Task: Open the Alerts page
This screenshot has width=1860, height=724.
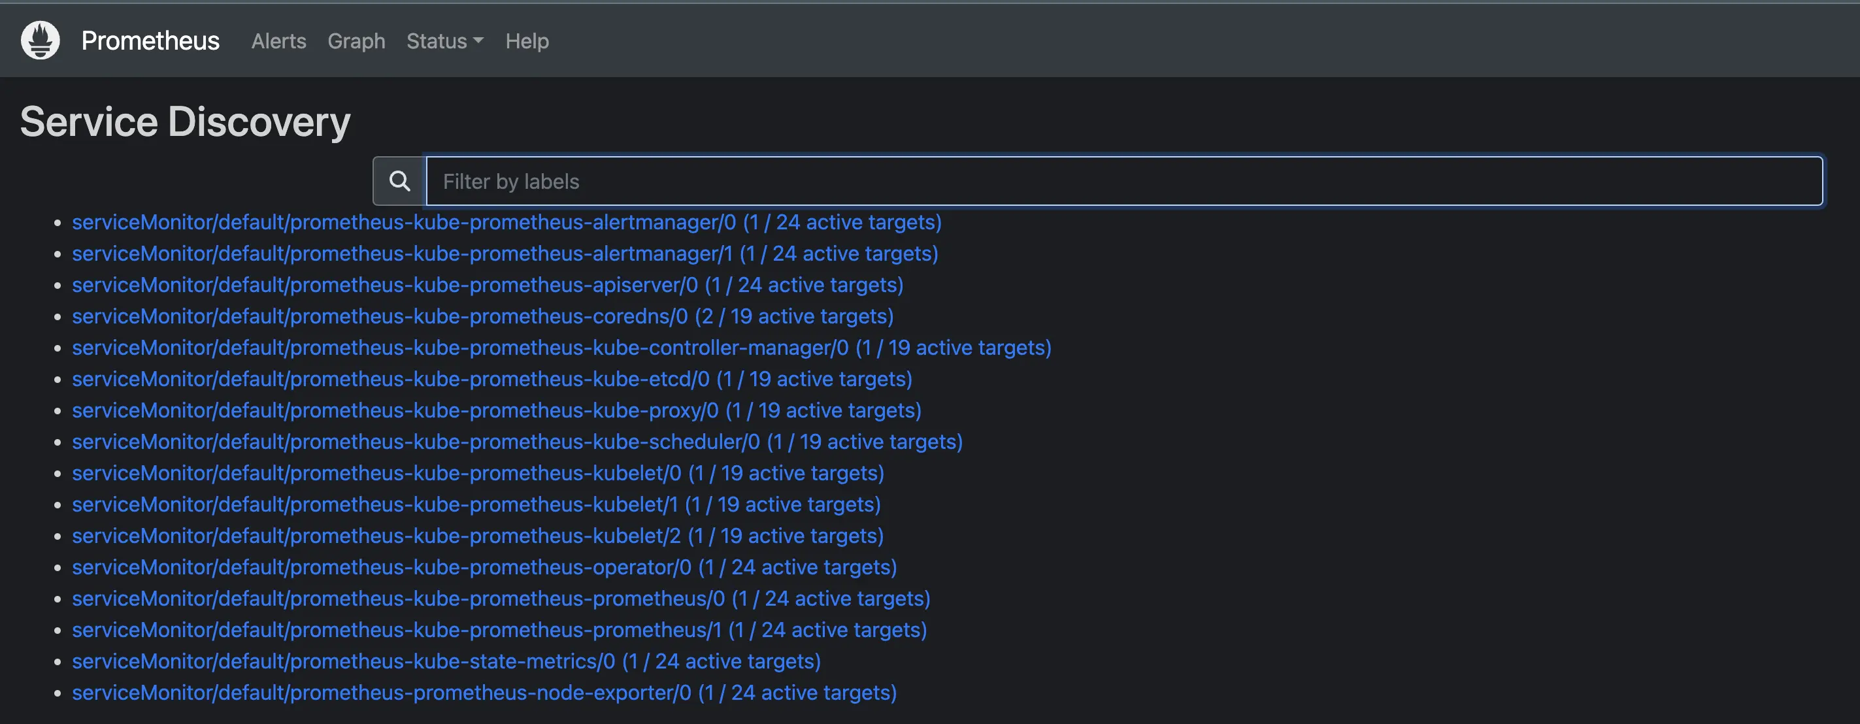Action: (278, 41)
